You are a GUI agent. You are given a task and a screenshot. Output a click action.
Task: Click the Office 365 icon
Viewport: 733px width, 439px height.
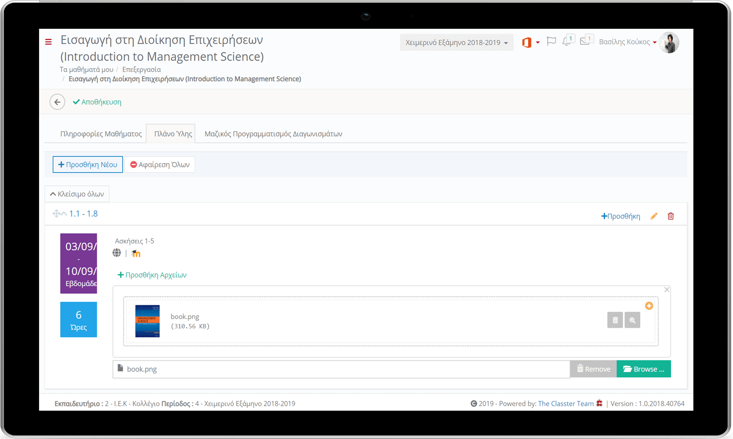[x=527, y=42]
